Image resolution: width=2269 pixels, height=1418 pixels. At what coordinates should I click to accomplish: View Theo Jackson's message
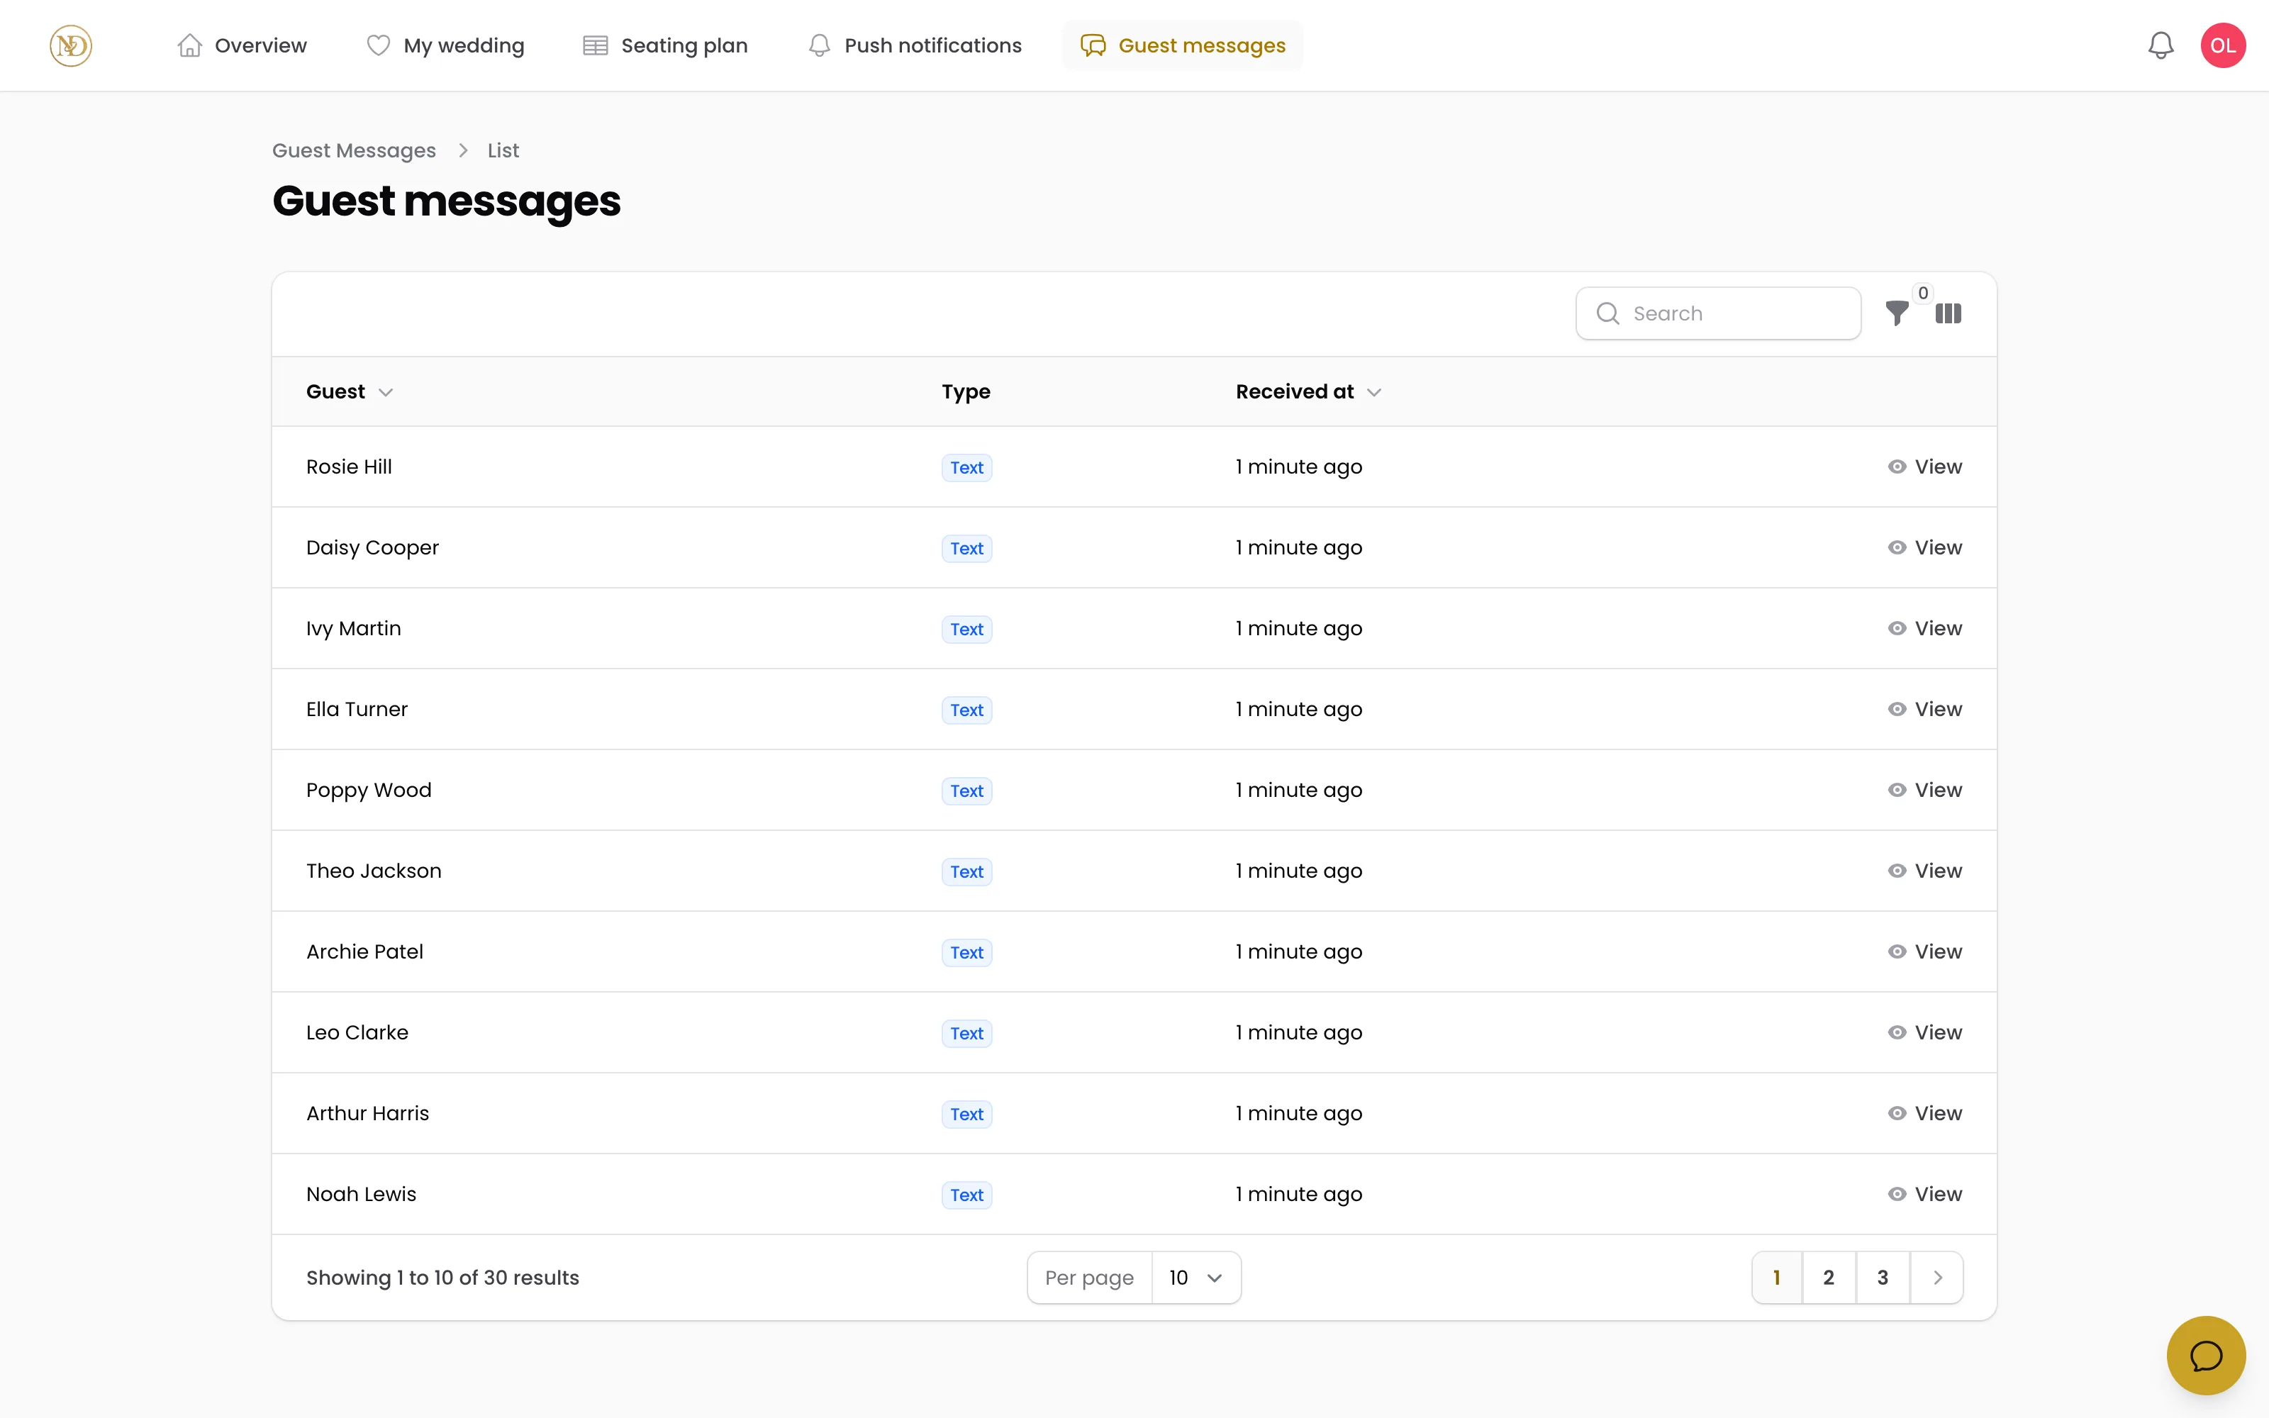pos(1924,871)
